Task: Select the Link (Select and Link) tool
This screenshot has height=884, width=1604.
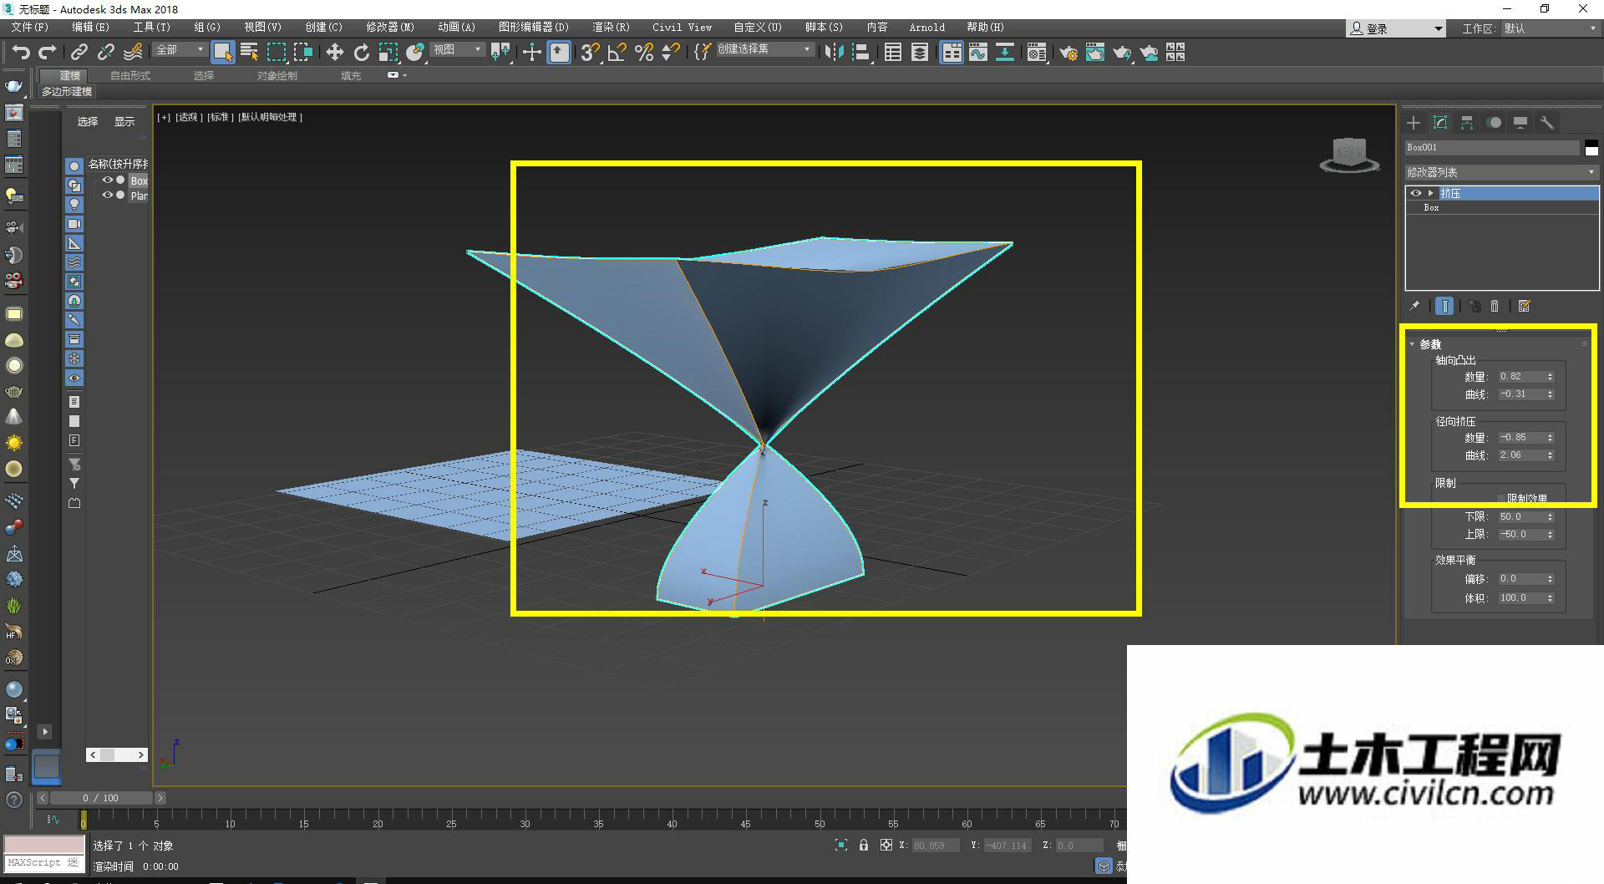Action: tap(79, 52)
